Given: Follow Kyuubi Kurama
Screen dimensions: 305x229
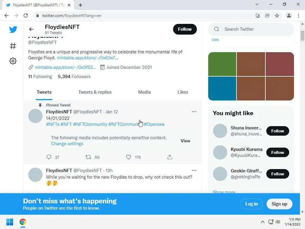Looking at the screenshot, I should point(278,152).
